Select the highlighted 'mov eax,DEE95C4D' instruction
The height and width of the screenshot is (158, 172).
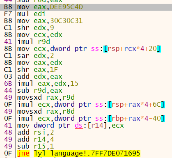point(50,7)
